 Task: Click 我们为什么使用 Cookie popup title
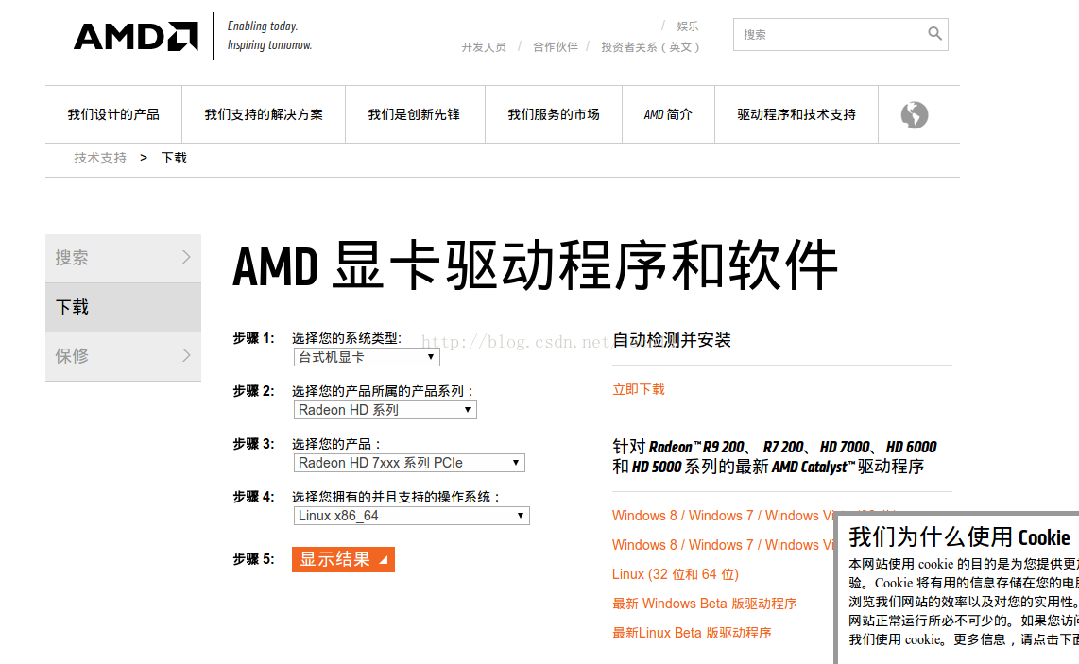(959, 537)
